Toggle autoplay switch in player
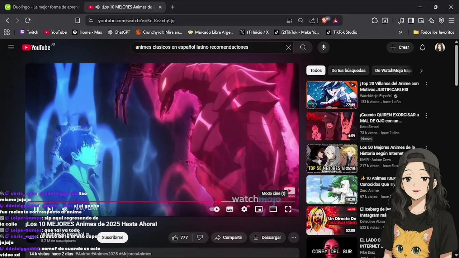This screenshot has height=258, width=459. (215, 209)
